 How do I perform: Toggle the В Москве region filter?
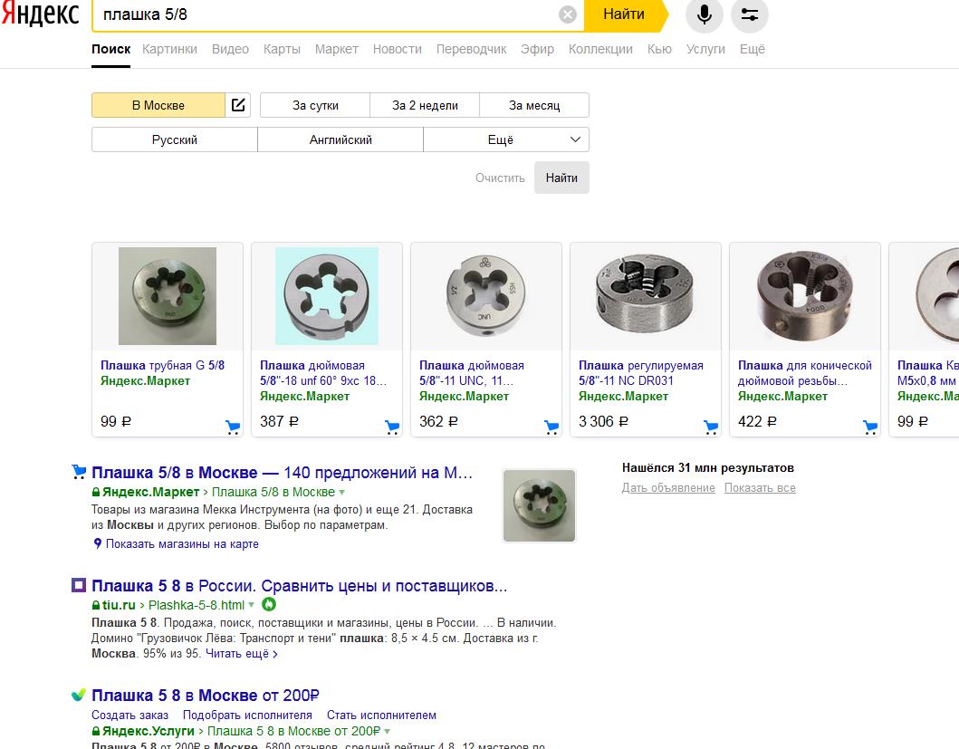(158, 105)
